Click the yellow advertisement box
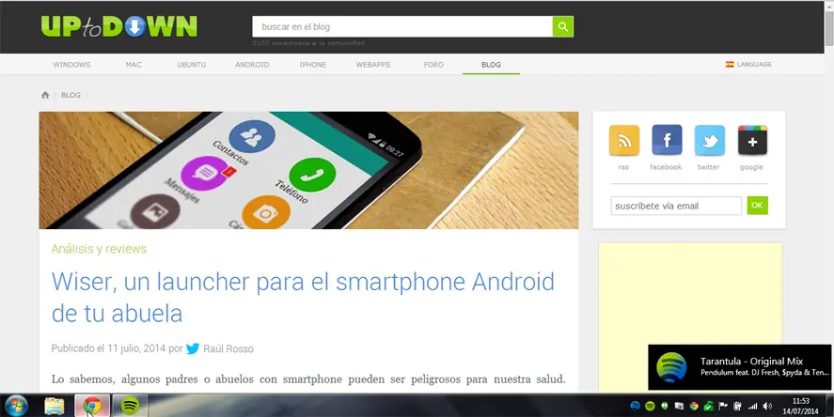 690,317
